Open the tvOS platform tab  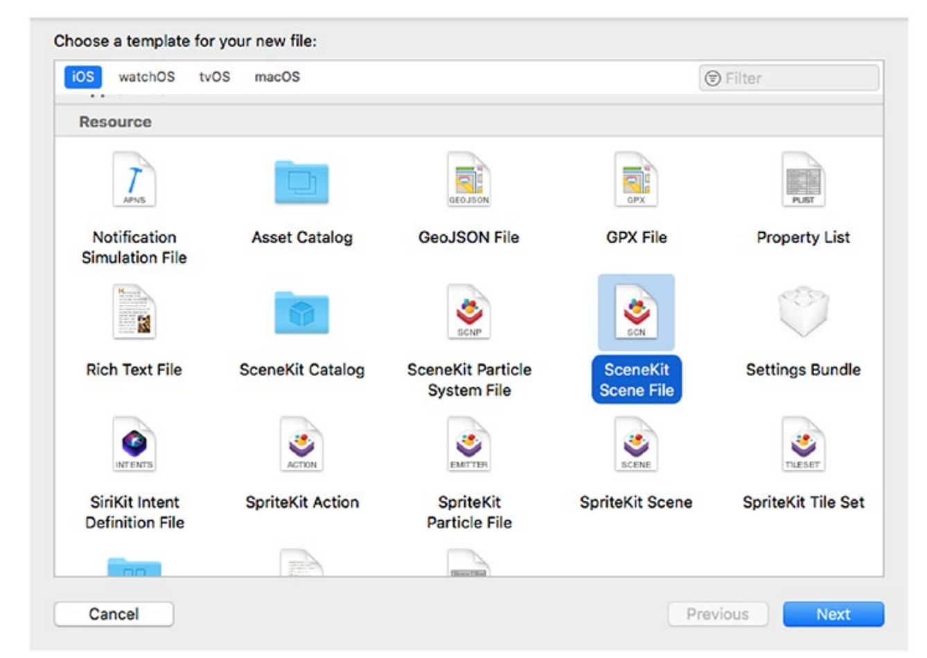click(215, 77)
